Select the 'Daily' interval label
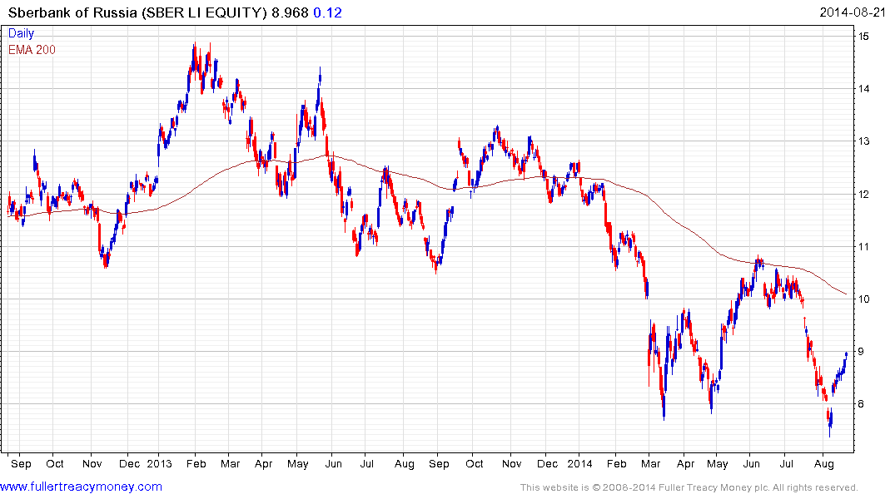Screen dimensions: 895x499 [21, 33]
